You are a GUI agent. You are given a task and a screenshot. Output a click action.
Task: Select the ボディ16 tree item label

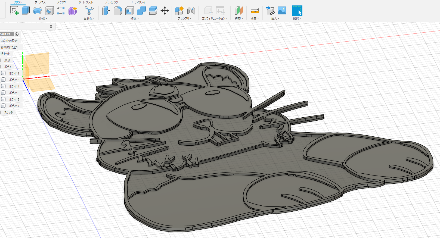coord(14,99)
